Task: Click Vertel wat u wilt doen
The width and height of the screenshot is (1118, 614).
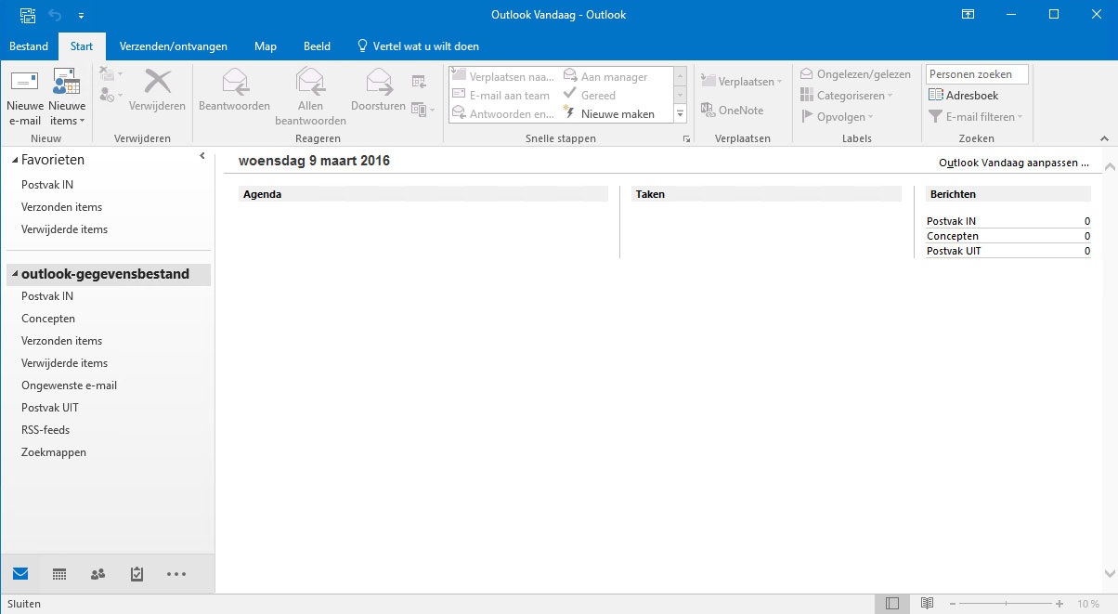Action: click(x=419, y=46)
